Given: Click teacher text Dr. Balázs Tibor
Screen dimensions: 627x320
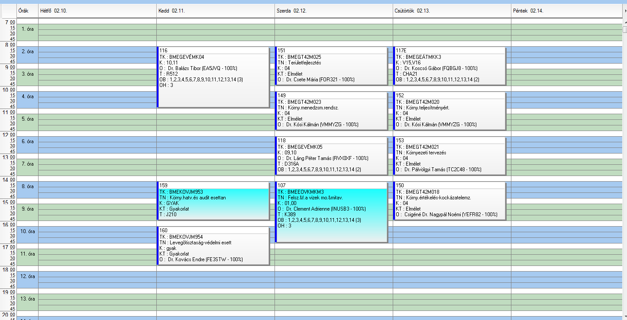Looking at the screenshot, I should point(184,68).
